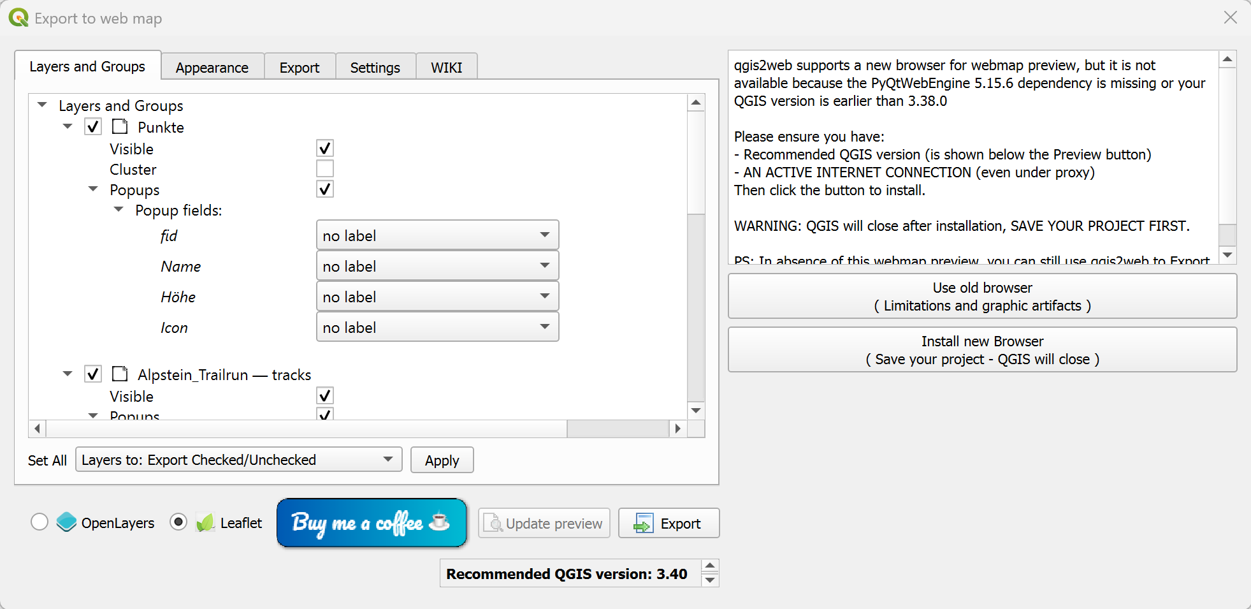Enable the Cluster checkbox for Punkte
Screen dimensions: 1251x609
(325, 168)
